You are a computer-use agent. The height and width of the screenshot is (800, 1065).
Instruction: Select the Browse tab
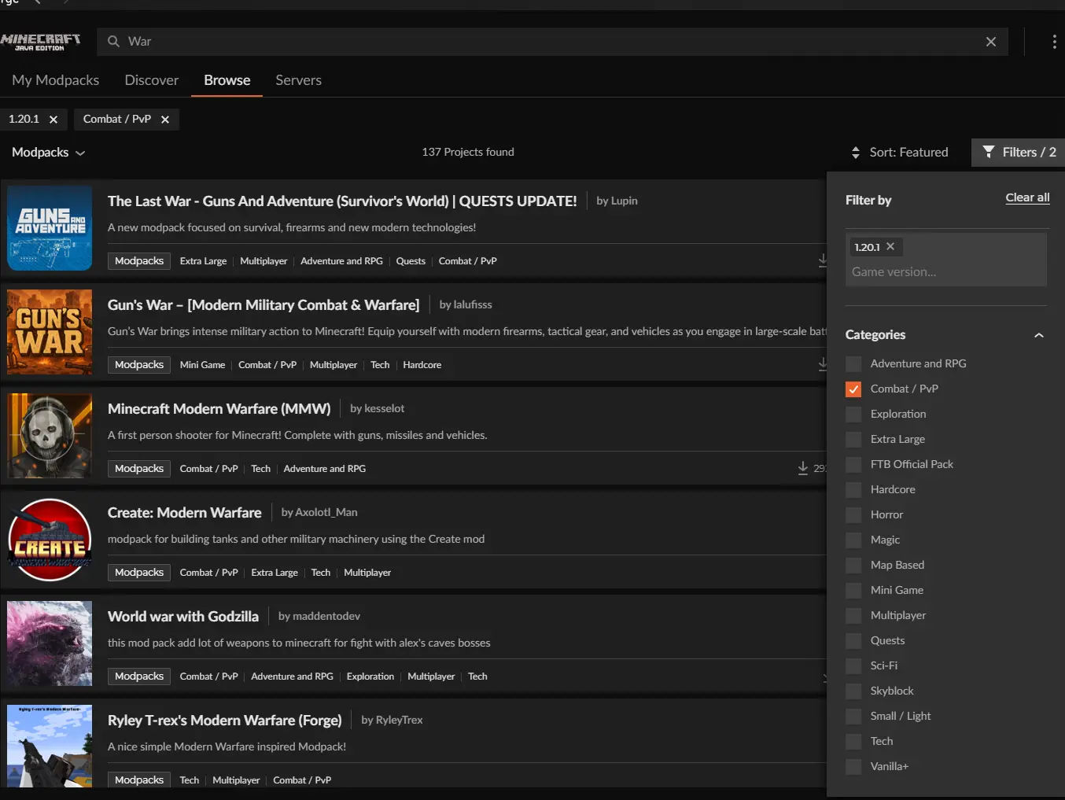227,80
